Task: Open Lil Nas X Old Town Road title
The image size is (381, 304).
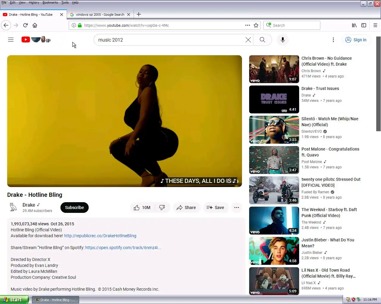Action: point(329,273)
